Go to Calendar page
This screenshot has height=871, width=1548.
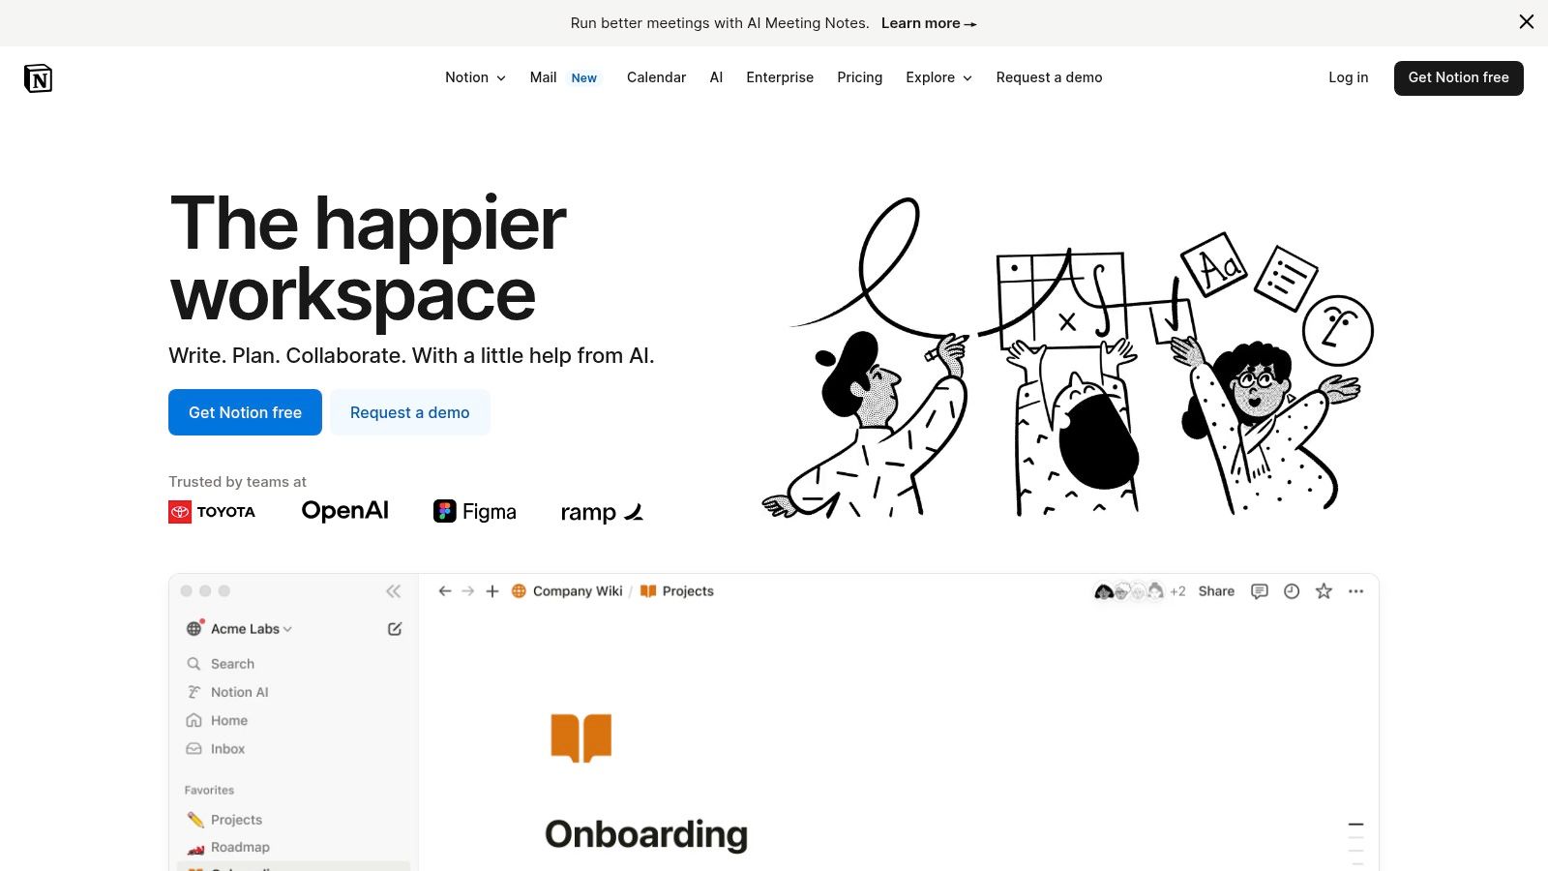pos(656,77)
